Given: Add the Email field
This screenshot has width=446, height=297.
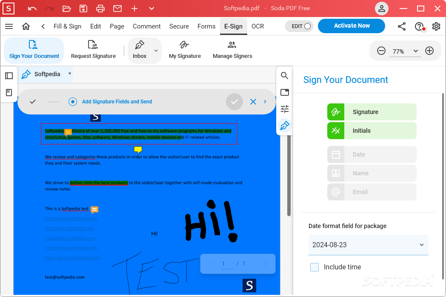Looking at the screenshot, I should point(372,192).
